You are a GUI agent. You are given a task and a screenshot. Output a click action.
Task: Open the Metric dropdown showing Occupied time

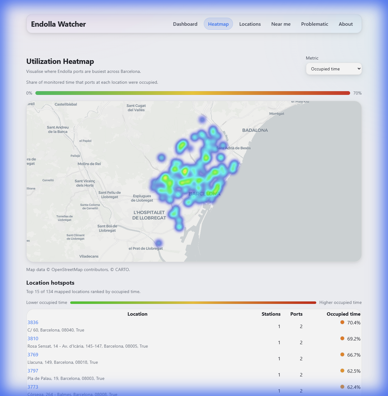coord(334,69)
